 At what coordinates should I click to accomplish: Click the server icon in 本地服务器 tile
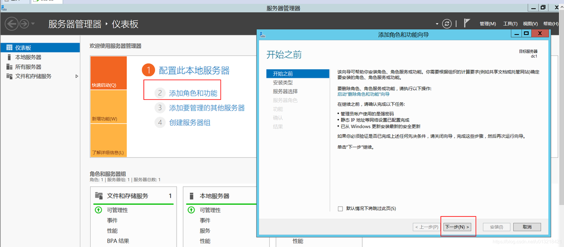tap(192, 196)
